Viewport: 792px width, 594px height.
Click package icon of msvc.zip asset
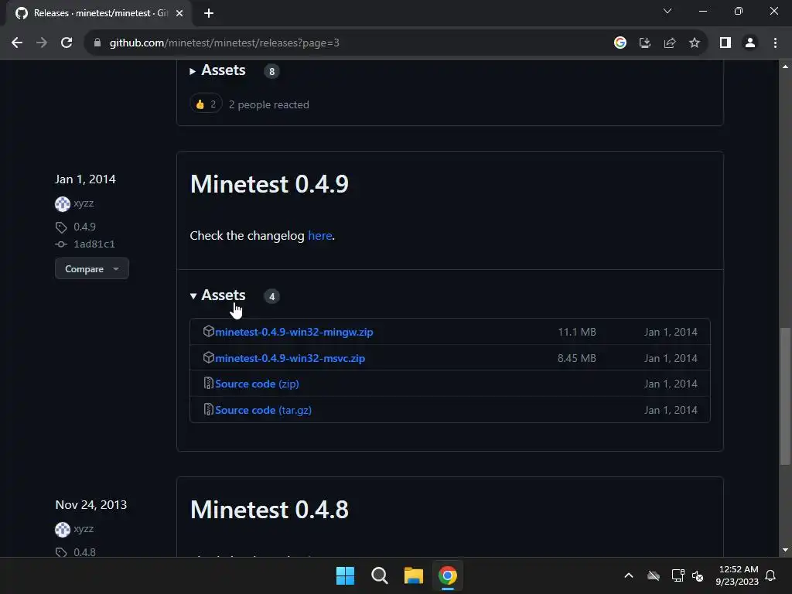[209, 357]
